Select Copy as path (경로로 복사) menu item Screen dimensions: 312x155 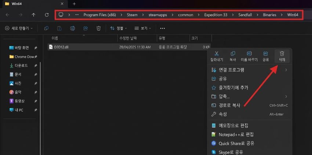229,106
